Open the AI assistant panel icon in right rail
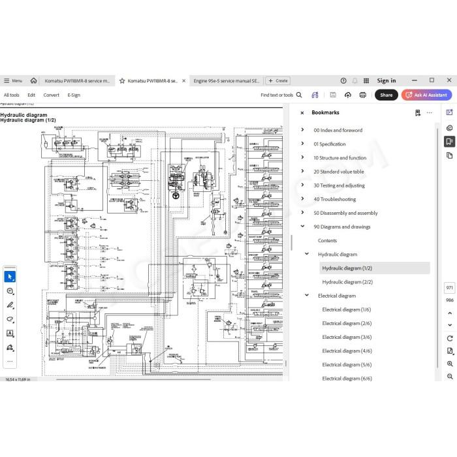This screenshot has height=457, width=457. [x=449, y=112]
